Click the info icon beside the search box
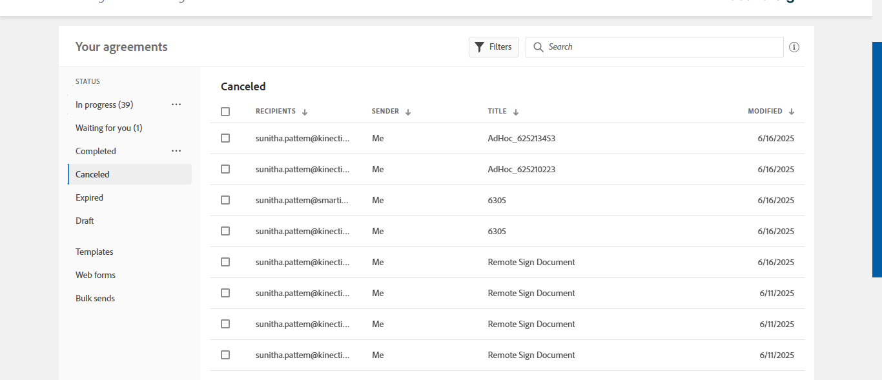The height and width of the screenshot is (380, 882). click(x=794, y=47)
